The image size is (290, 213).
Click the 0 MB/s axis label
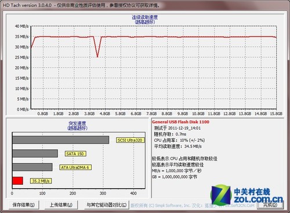point(23,109)
